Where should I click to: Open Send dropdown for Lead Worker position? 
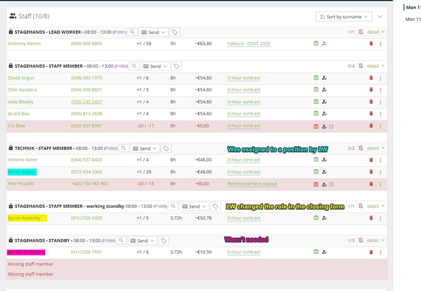(154, 32)
